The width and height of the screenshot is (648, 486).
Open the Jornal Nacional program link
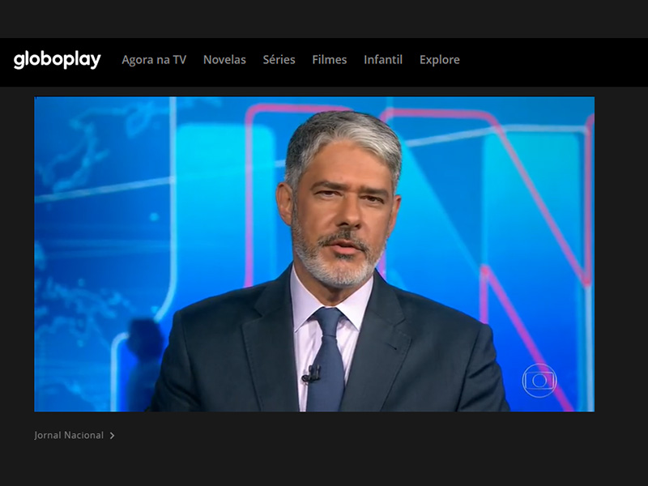pyautogui.click(x=69, y=436)
